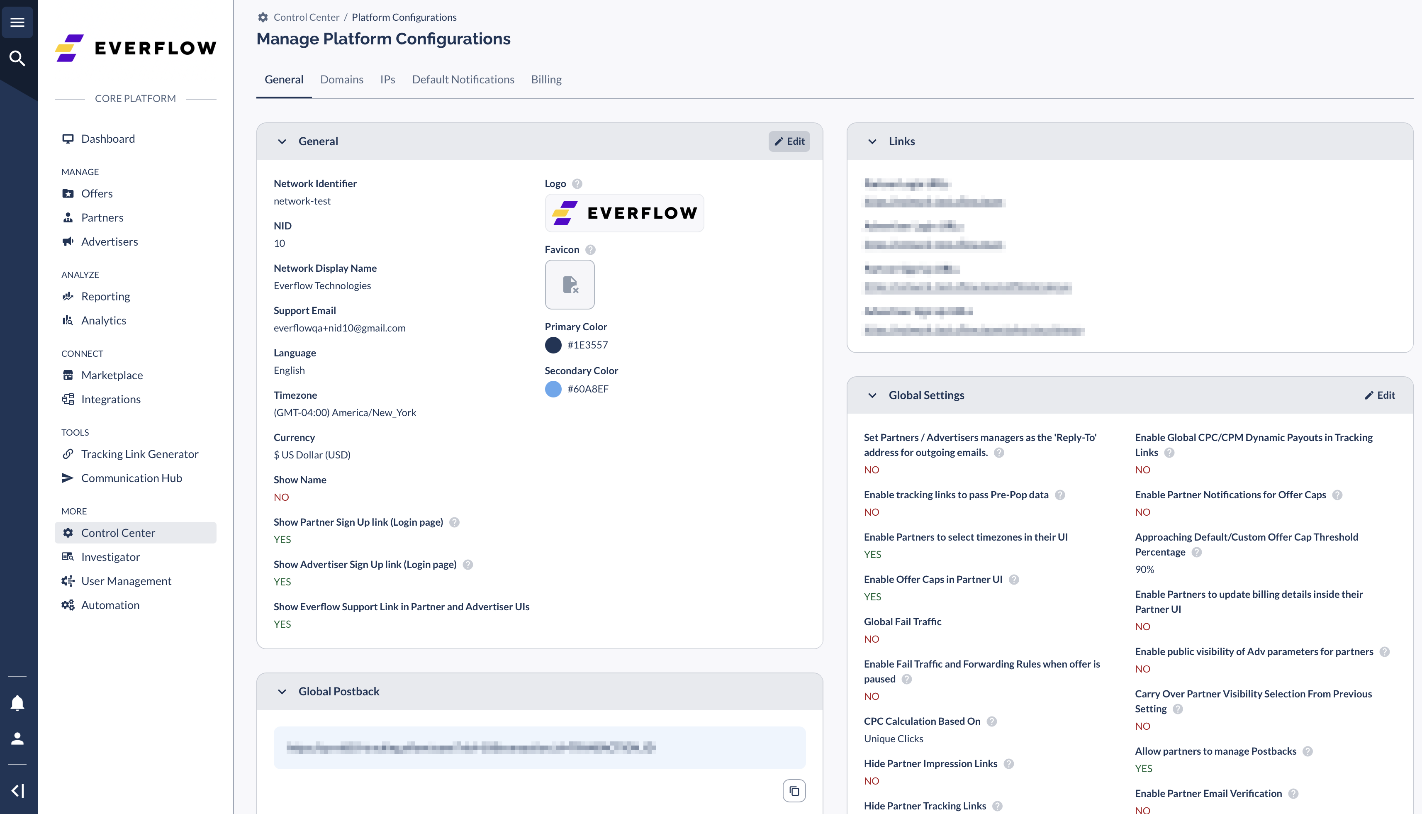This screenshot has width=1422, height=814.
Task: Click the Communication Hub send icon
Action: click(x=68, y=478)
